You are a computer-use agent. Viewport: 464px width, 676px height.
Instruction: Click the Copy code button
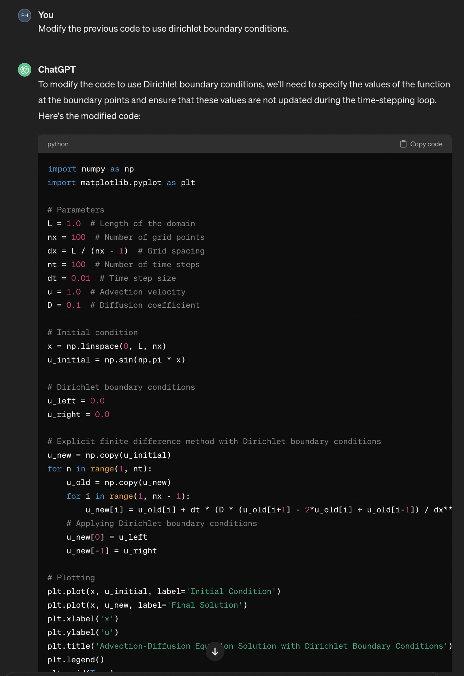tap(421, 144)
